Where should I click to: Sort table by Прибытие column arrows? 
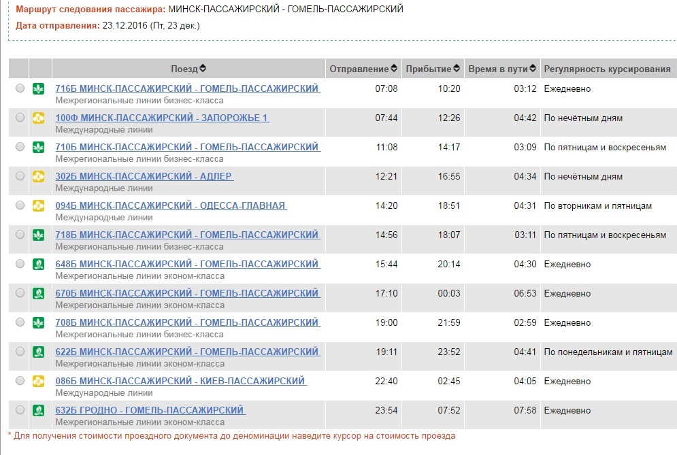457,69
